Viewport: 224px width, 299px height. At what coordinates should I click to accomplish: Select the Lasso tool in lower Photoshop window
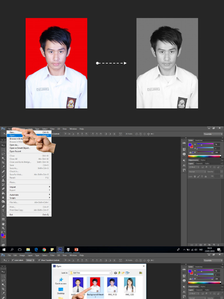[x=3, y=280]
